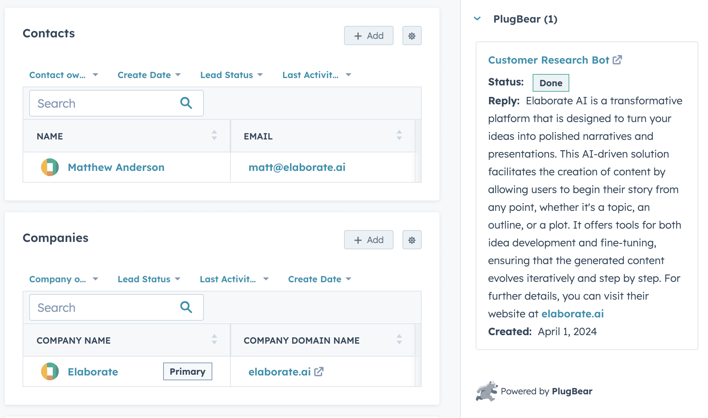The width and height of the screenshot is (708, 418).
Task: Open Create Date filter in Companies
Action: [x=319, y=279]
